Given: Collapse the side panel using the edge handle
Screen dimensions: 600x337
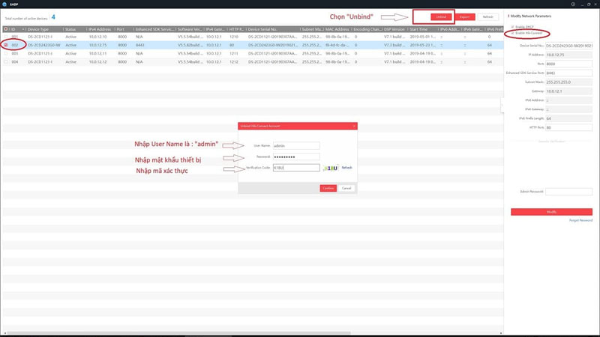Looking at the screenshot, I should pyautogui.click(x=502, y=103).
